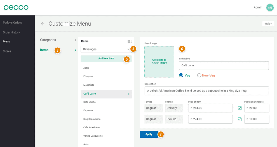Image resolution: width=277 pixels, height=147 pixels.
Task: Click the chevron on Café Latte row
Action: coord(129,94)
